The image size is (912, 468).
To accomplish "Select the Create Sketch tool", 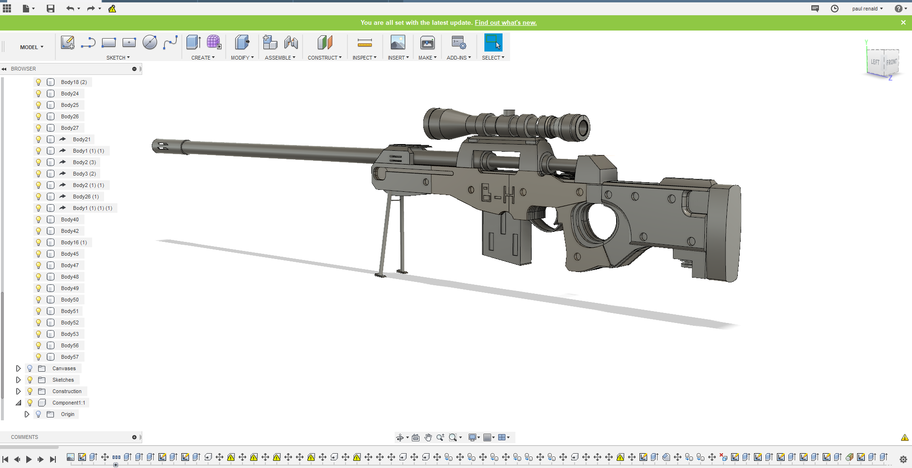I will tap(68, 42).
